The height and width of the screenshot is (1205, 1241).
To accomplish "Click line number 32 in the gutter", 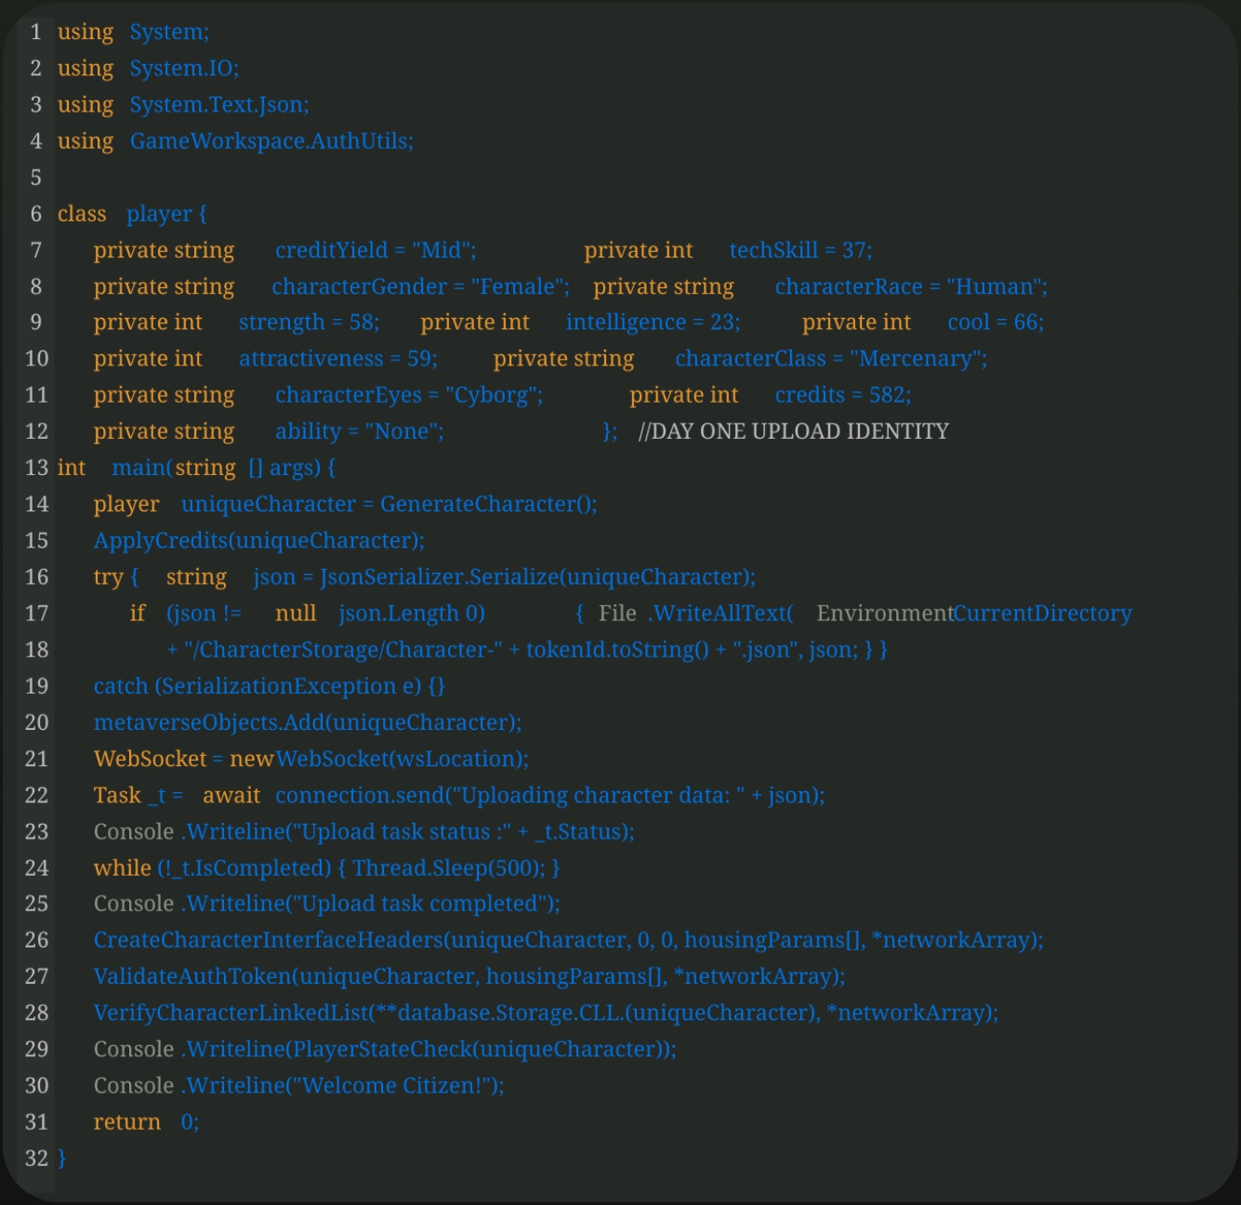I will 36,1159.
